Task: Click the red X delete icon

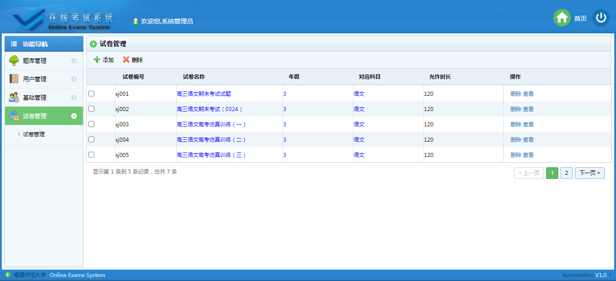Action: (126, 60)
